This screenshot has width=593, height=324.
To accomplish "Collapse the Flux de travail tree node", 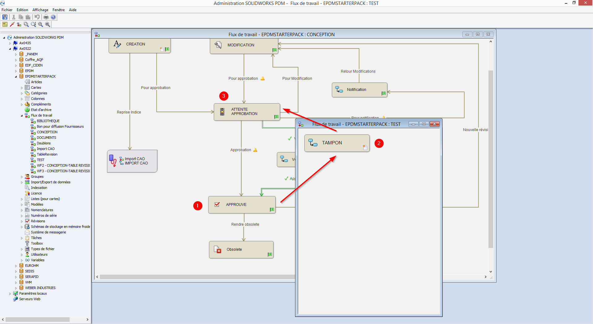I will pyautogui.click(x=22, y=116).
